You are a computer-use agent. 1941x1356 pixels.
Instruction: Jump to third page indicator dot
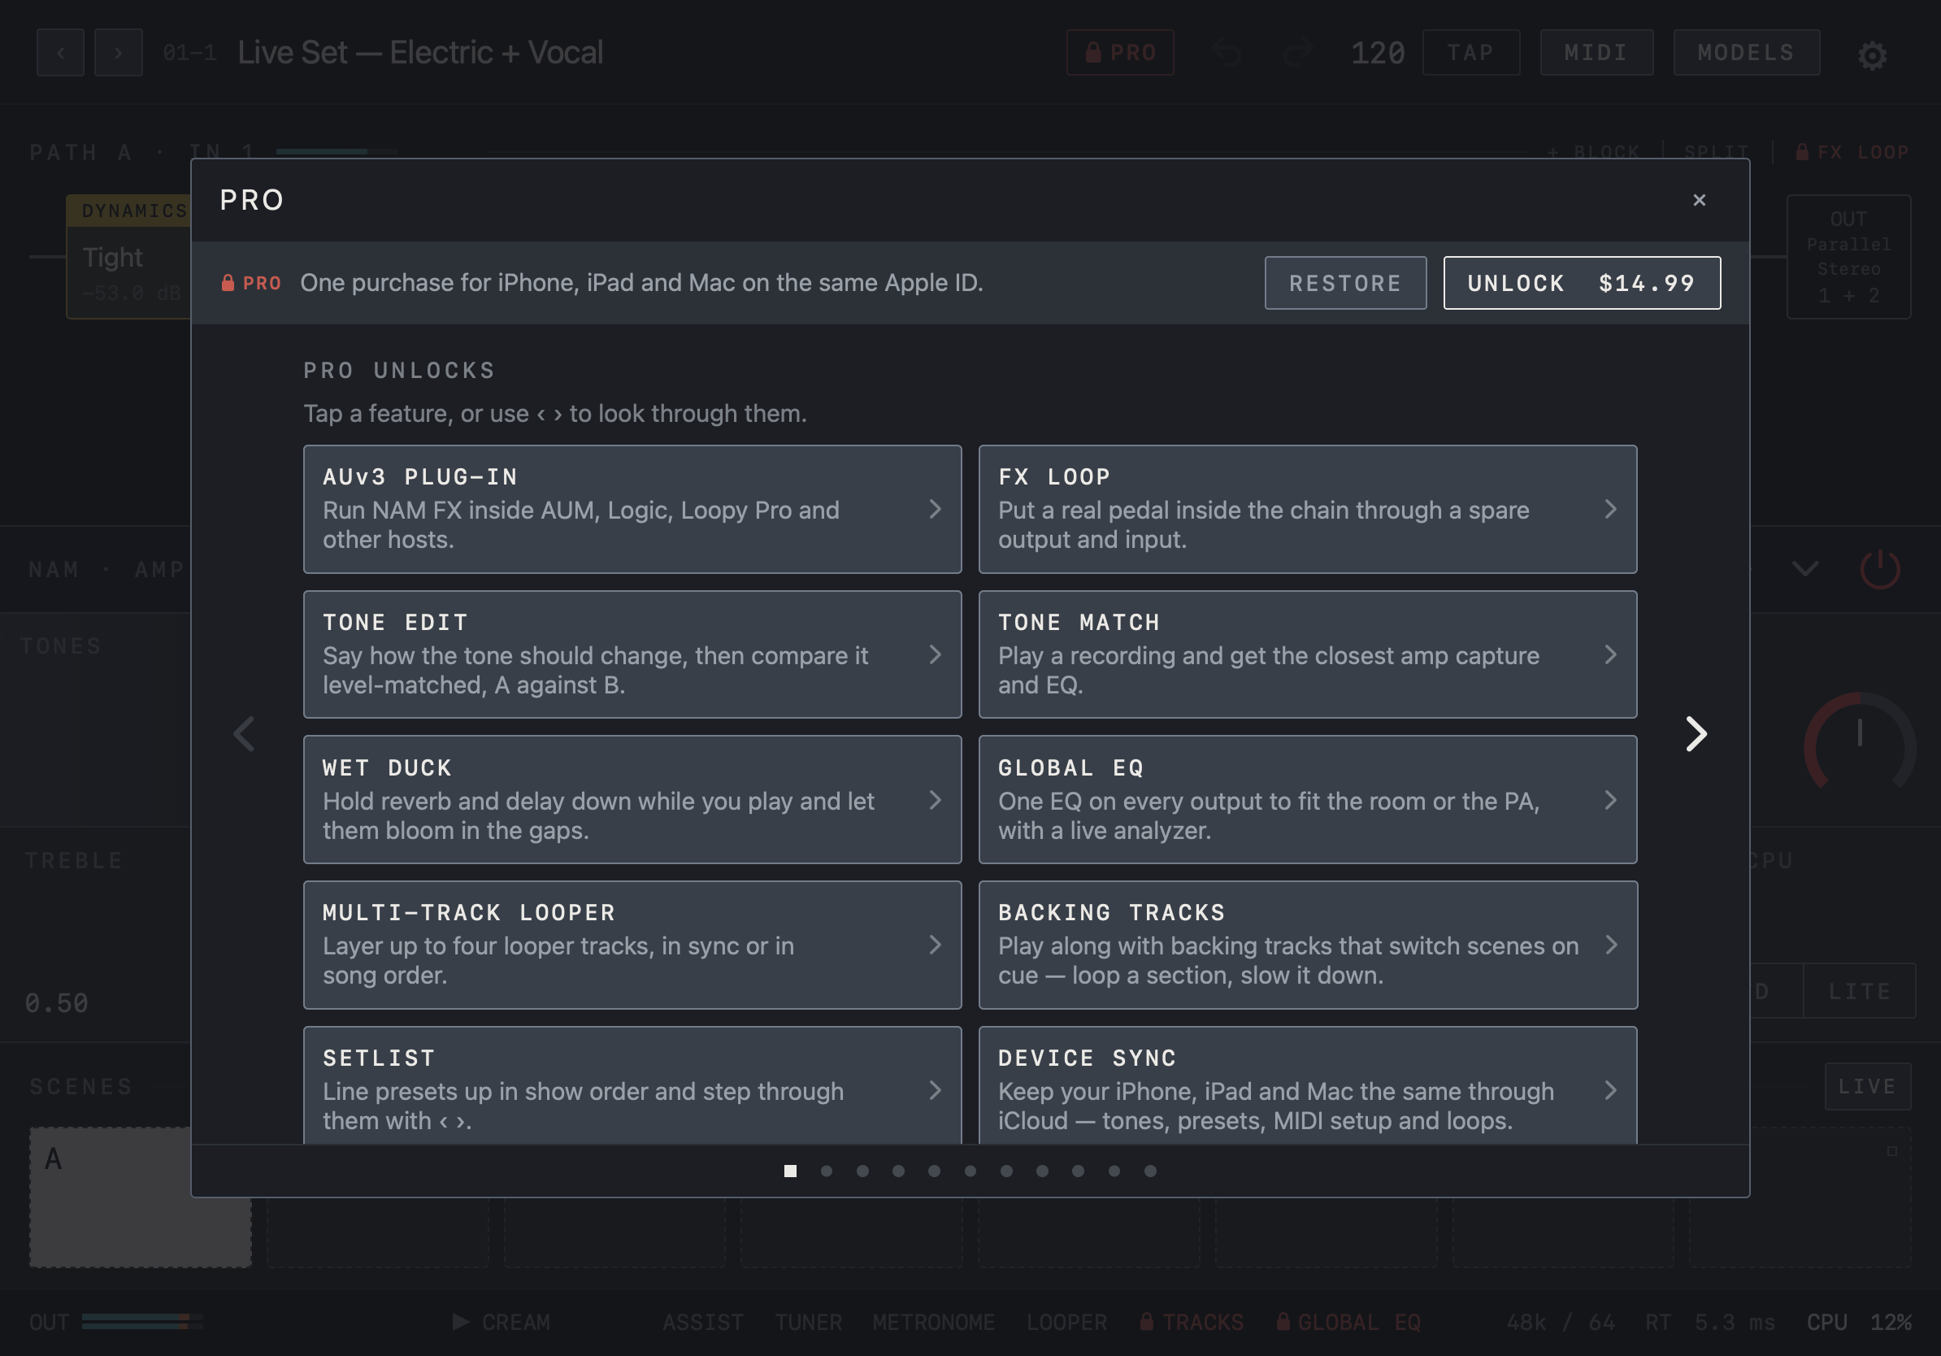(862, 1171)
